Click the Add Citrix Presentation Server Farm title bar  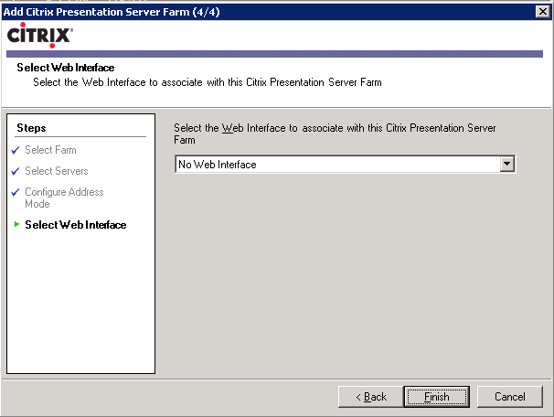[x=229, y=11]
